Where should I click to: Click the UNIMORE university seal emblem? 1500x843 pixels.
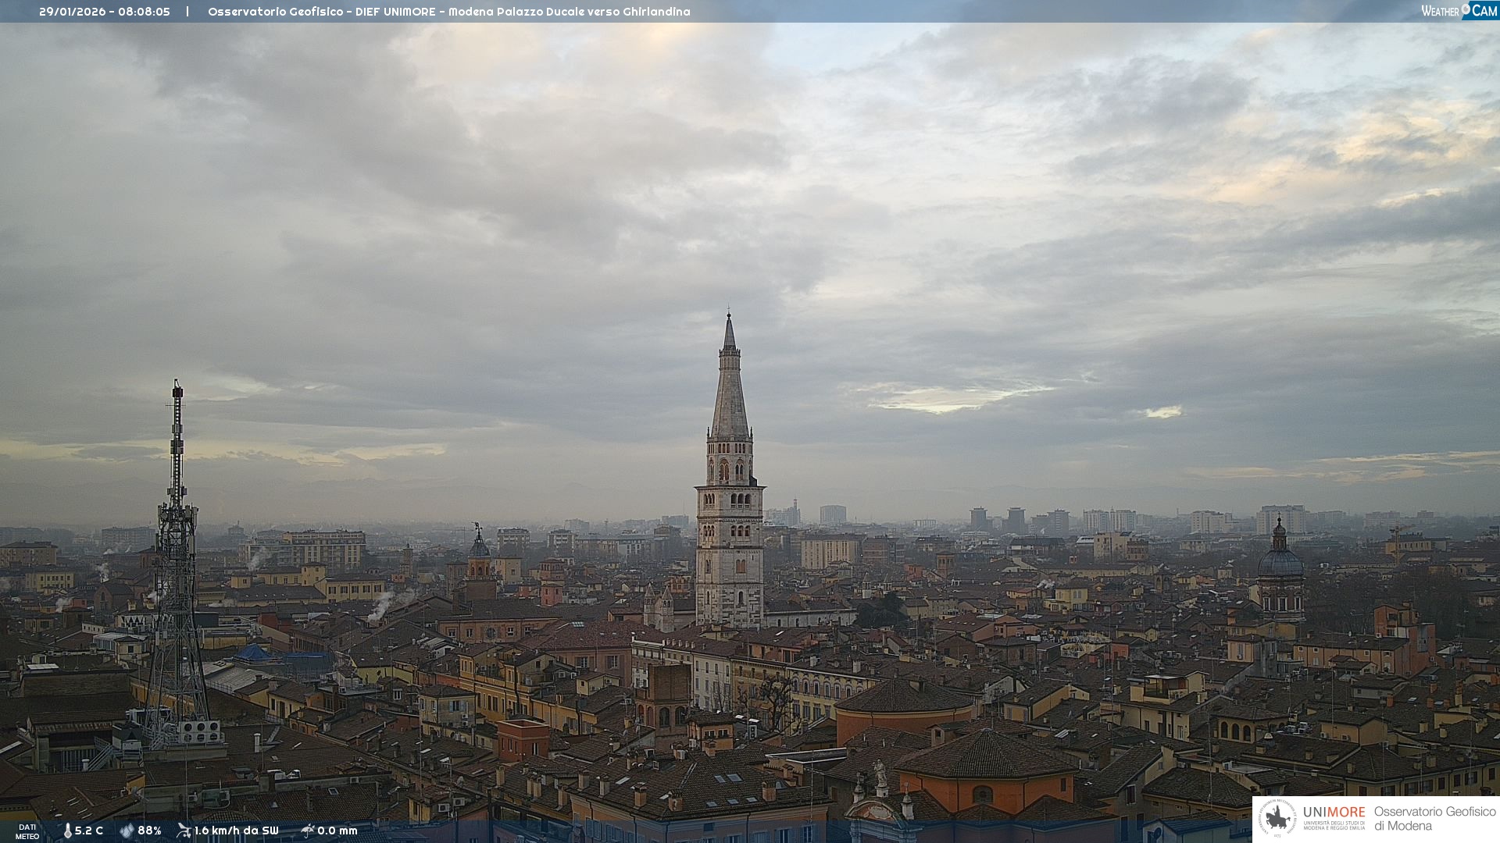pos(1278,819)
